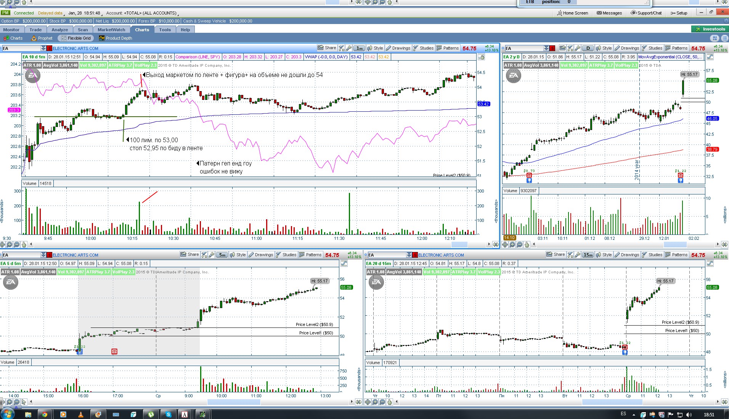Select the Charts sub-tab
Screen dimensions: 729x419
(13, 38)
